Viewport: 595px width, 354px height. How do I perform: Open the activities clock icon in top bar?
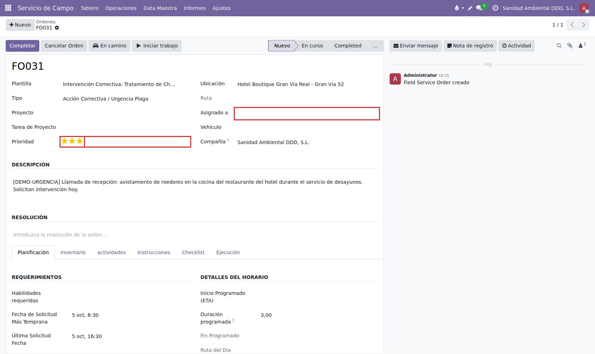(495, 8)
